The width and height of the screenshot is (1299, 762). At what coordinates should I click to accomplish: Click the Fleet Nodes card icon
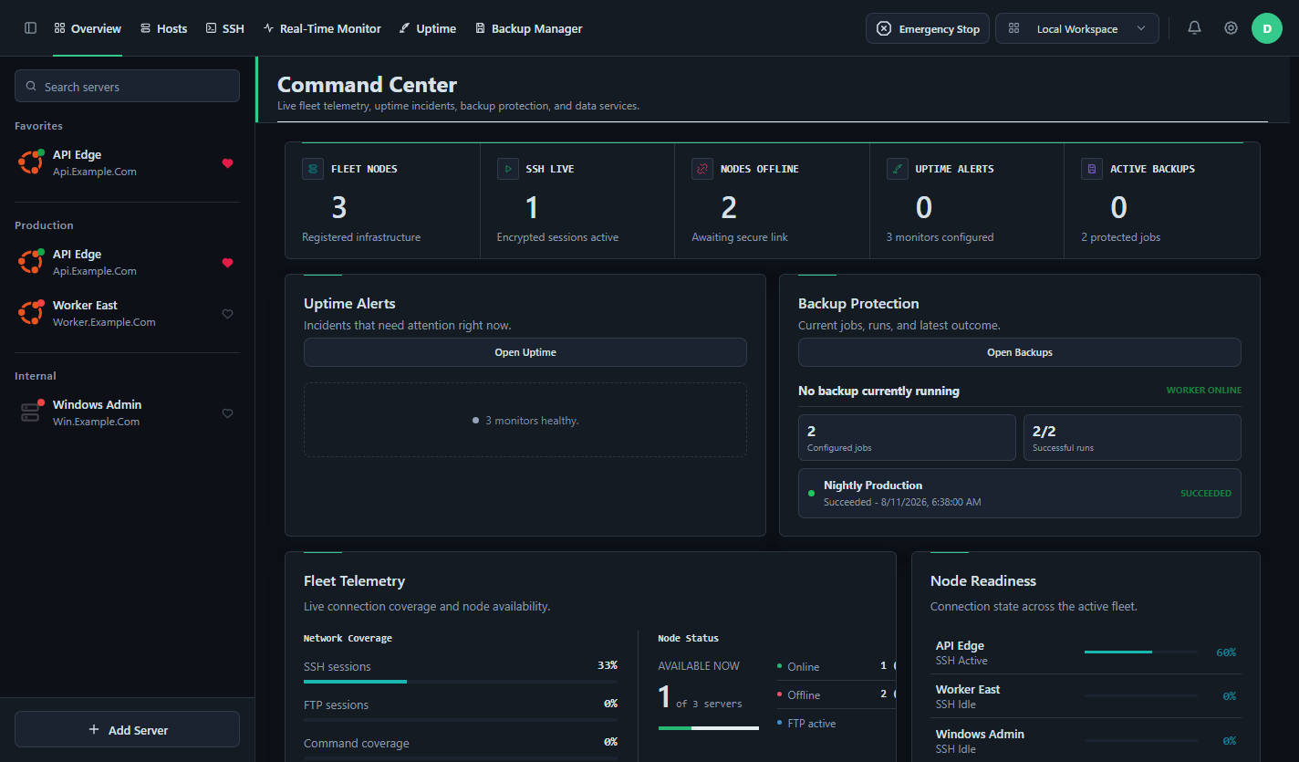click(x=313, y=169)
